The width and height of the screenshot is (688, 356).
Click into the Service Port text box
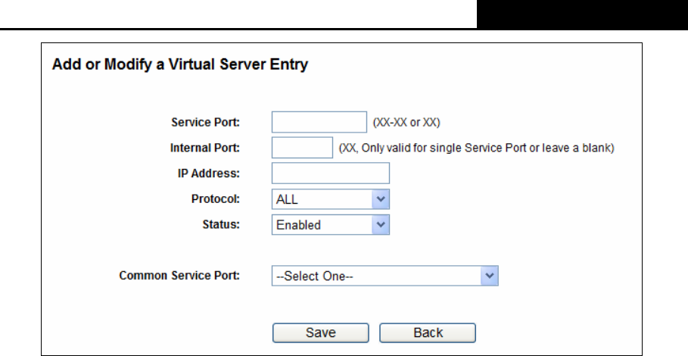point(319,122)
